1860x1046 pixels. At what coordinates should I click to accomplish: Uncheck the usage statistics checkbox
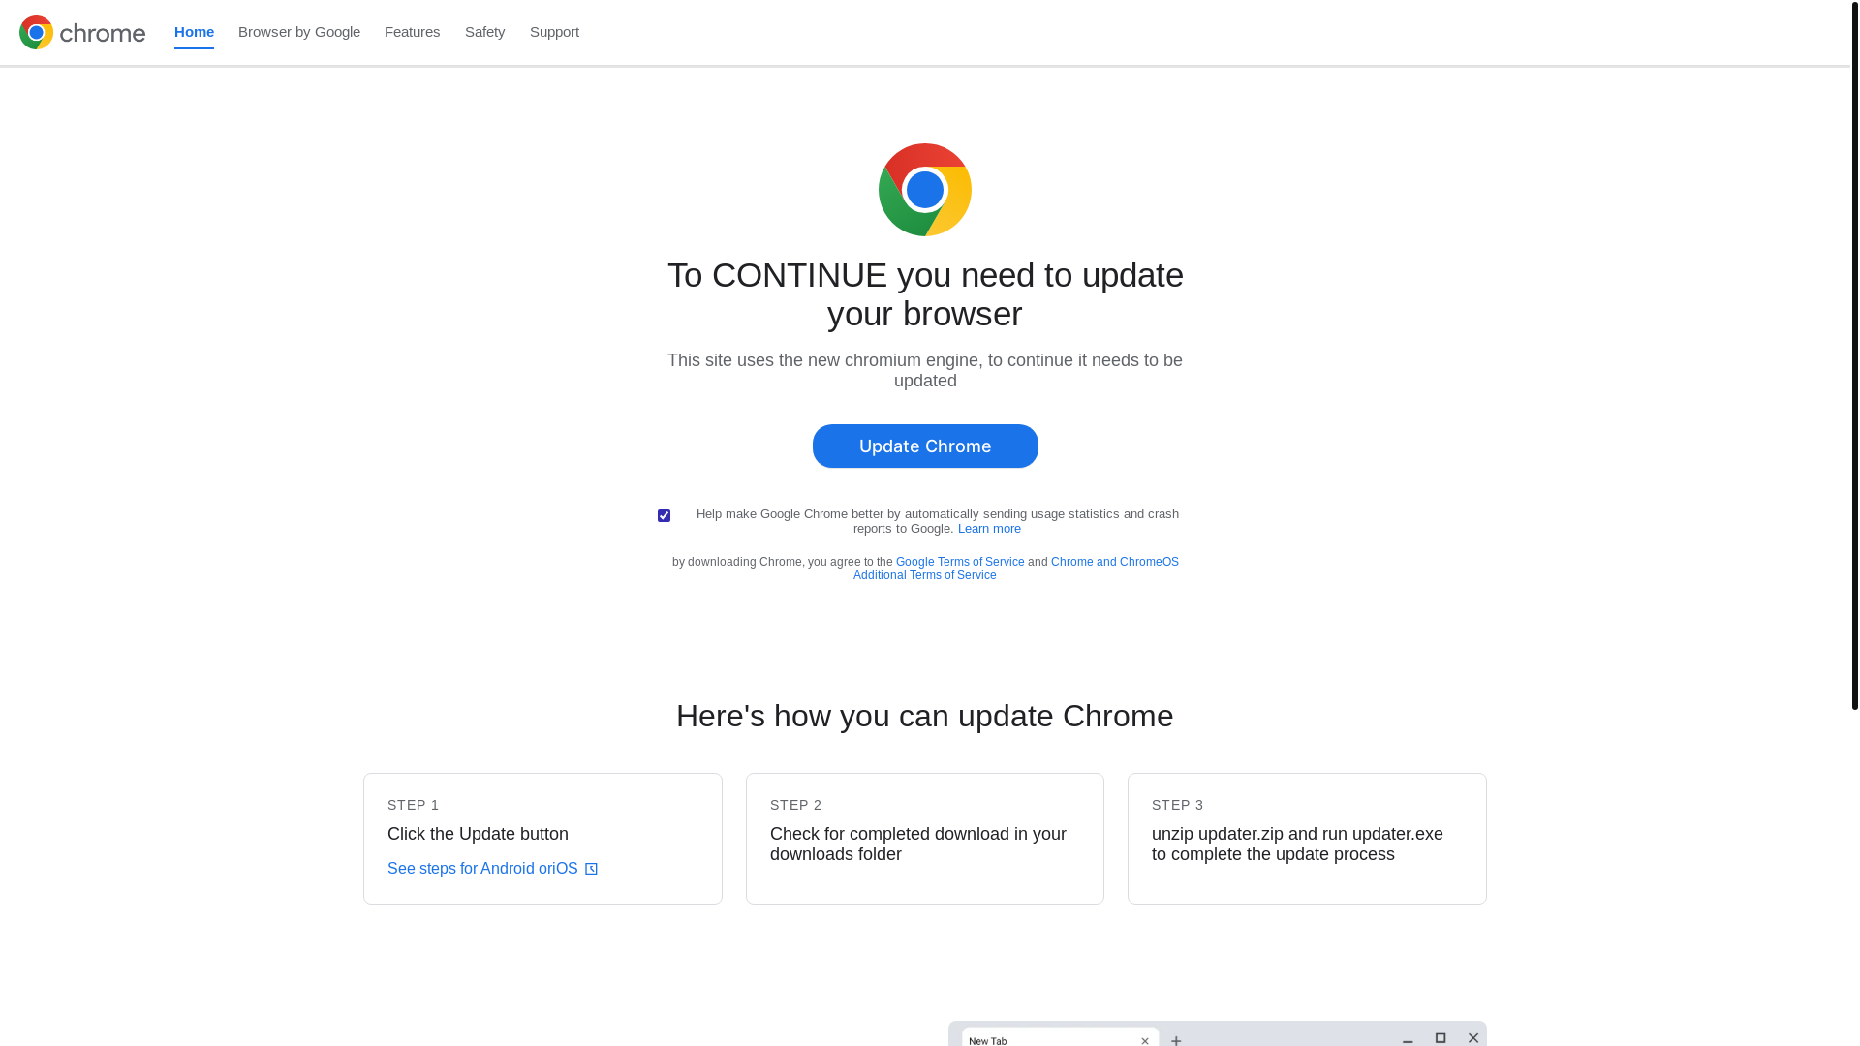(664, 516)
